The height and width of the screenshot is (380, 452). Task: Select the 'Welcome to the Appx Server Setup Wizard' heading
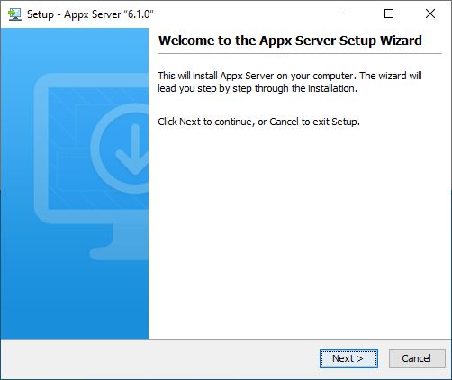(x=290, y=41)
